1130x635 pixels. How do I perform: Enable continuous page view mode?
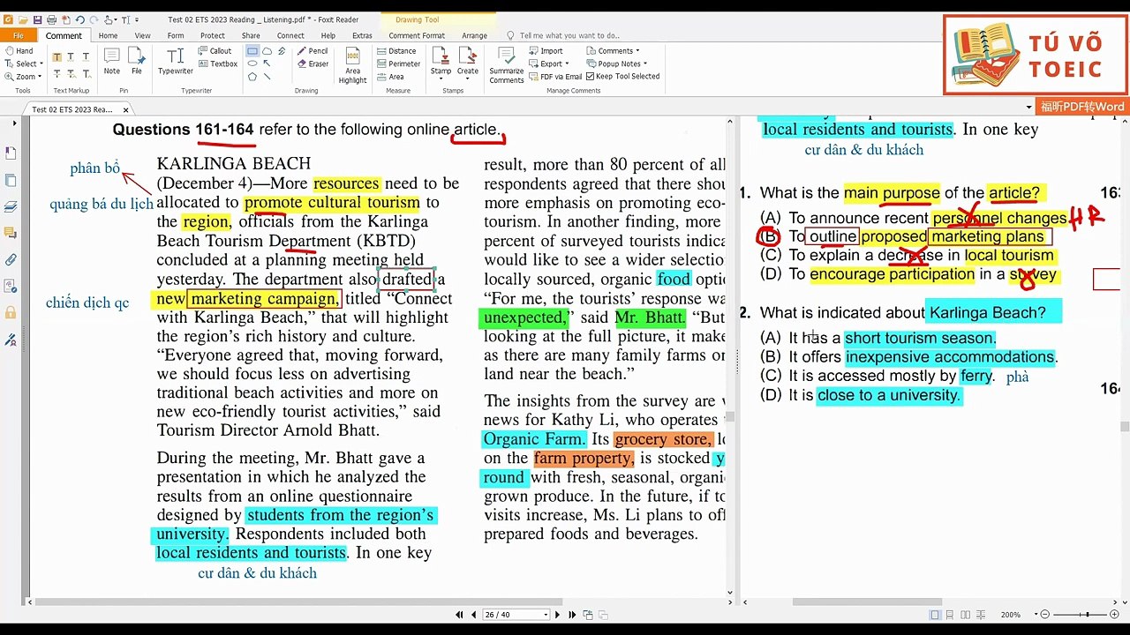coord(950,615)
